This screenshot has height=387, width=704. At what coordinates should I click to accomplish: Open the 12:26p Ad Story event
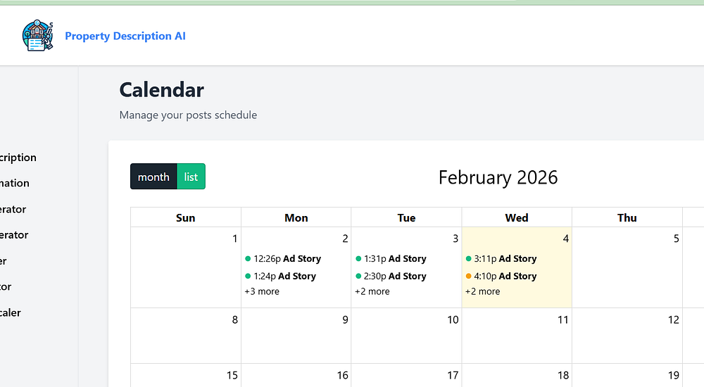click(x=287, y=259)
